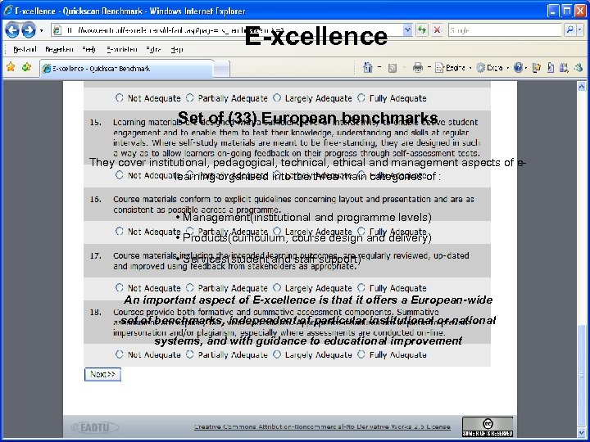Image resolution: width=590 pixels, height=442 pixels.
Task: Click the first toolbar icon after Help
Action: pos(537,68)
